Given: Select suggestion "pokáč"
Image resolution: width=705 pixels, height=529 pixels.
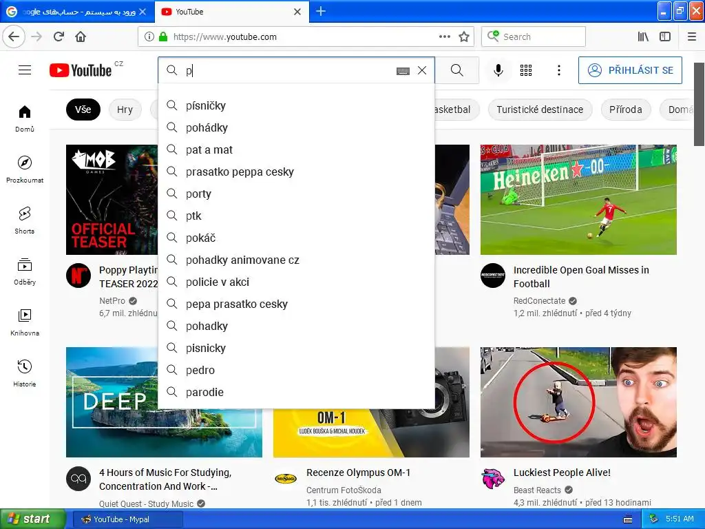Looking at the screenshot, I should point(296,238).
